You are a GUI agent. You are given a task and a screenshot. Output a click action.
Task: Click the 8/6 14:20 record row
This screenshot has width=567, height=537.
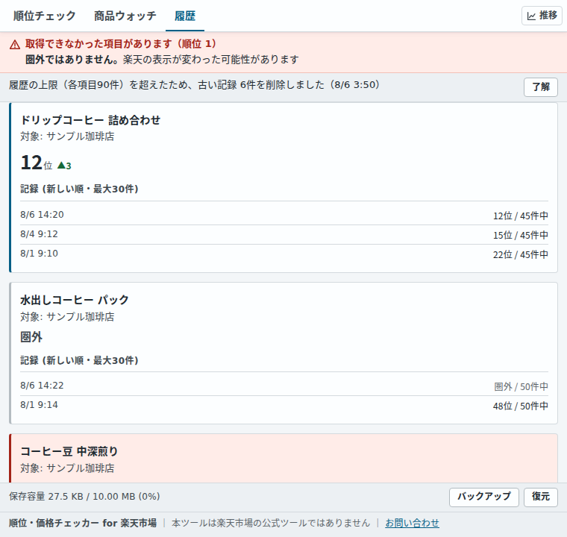tap(284, 215)
